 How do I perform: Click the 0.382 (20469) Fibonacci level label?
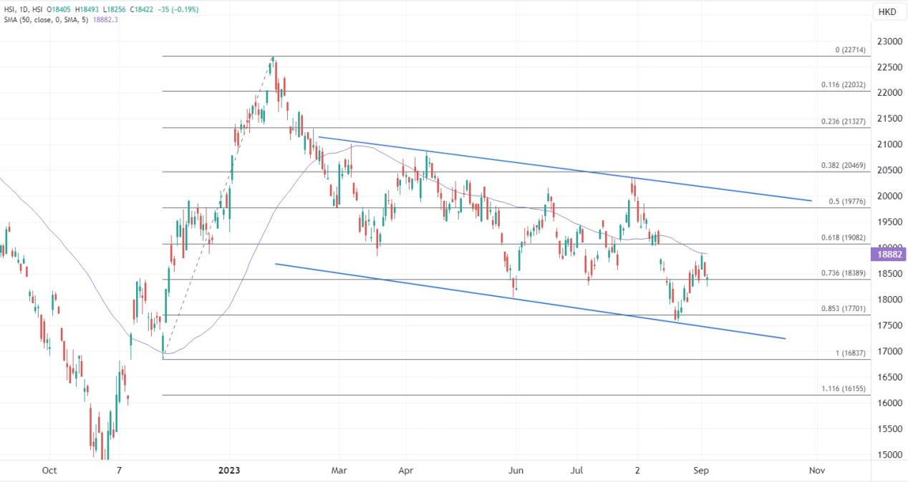click(844, 165)
